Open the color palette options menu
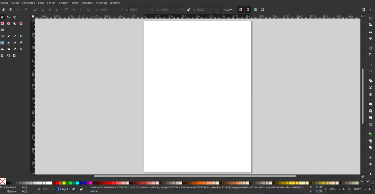This screenshot has width=375, height=194. tap(373, 182)
